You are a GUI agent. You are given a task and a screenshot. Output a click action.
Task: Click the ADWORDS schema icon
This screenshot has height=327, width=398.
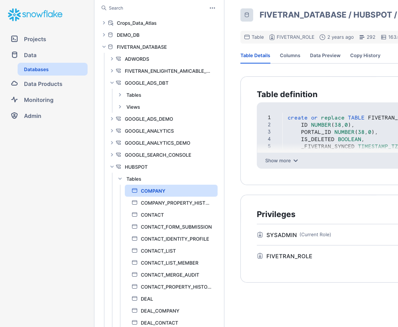118,59
